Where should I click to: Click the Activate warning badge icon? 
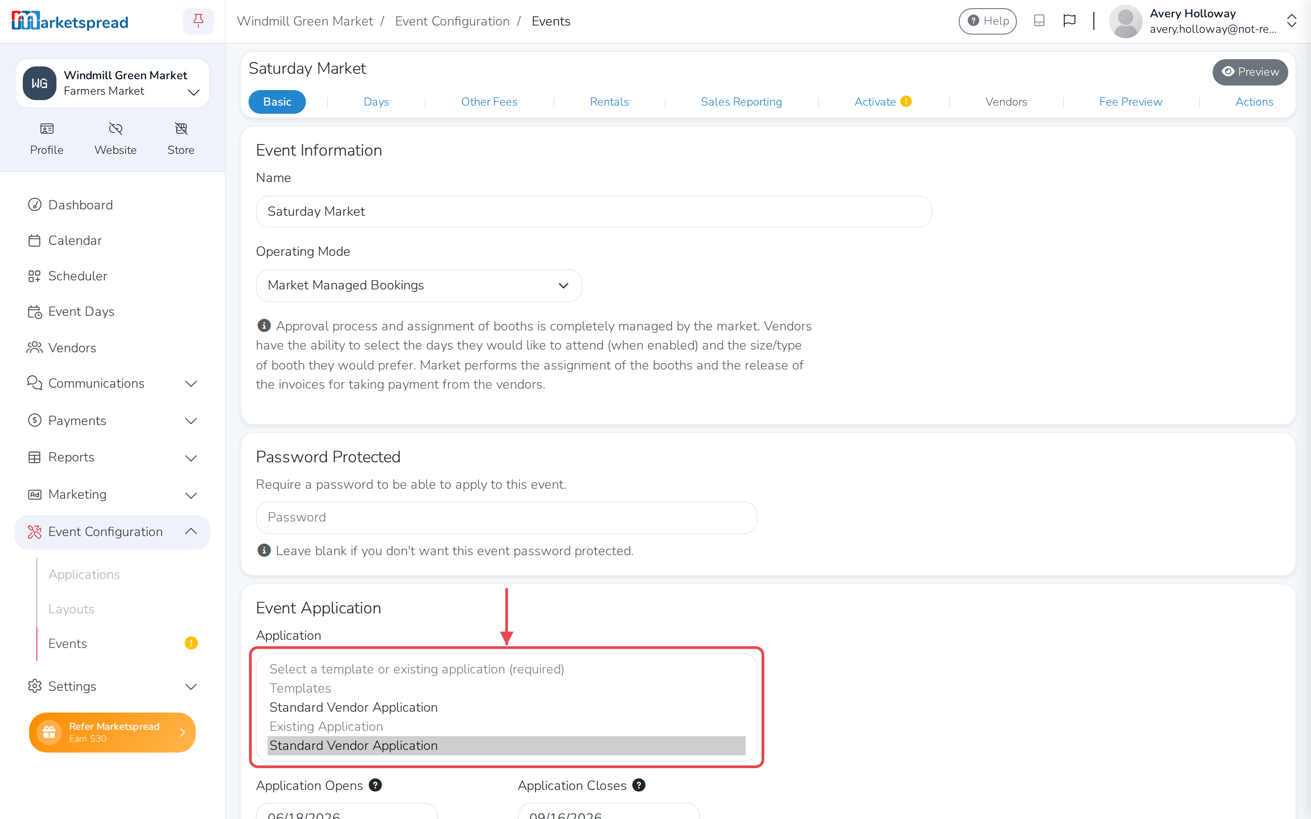pyautogui.click(x=906, y=101)
